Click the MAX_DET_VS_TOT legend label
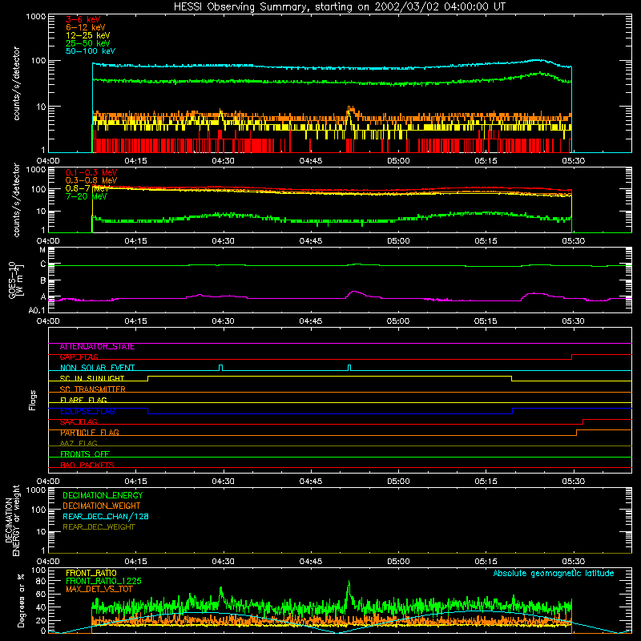Image resolution: width=641 pixels, height=641 pixels. pos(99,589)
